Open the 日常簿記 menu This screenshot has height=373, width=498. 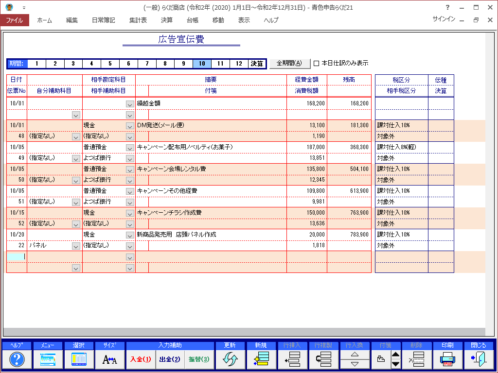(x=103, y=20)
